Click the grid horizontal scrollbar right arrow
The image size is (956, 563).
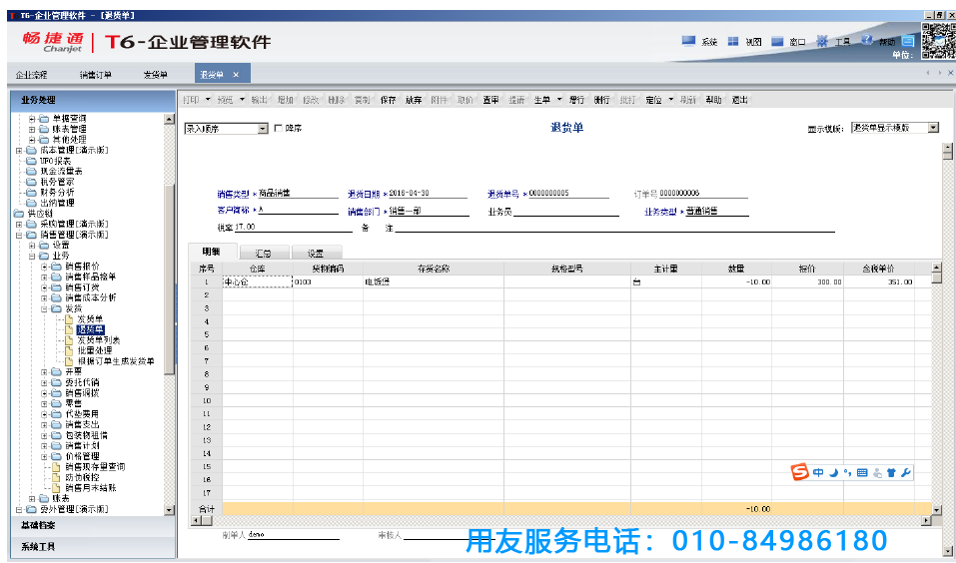point(926,520)
